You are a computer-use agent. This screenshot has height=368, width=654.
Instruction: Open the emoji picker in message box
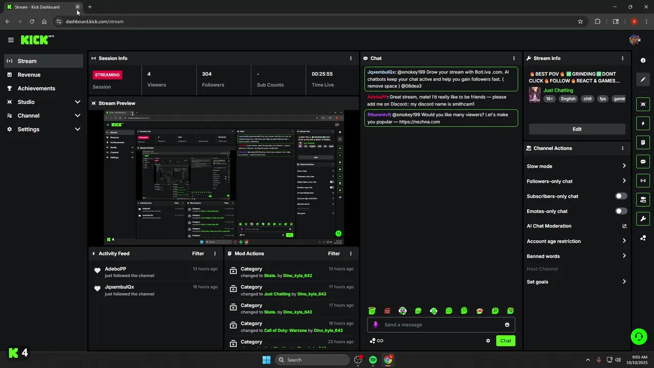tap(507, 325)
